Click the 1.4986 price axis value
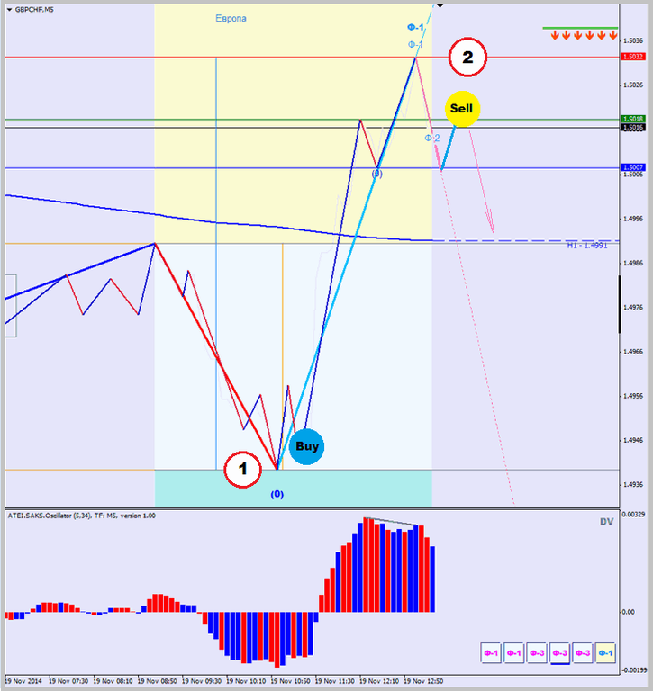Viewport: 653px width, 691px height. tap(632, 263)
